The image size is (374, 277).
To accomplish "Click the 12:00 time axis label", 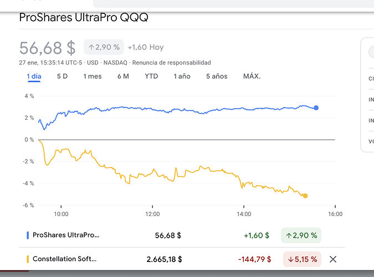I will coord(152,214).
